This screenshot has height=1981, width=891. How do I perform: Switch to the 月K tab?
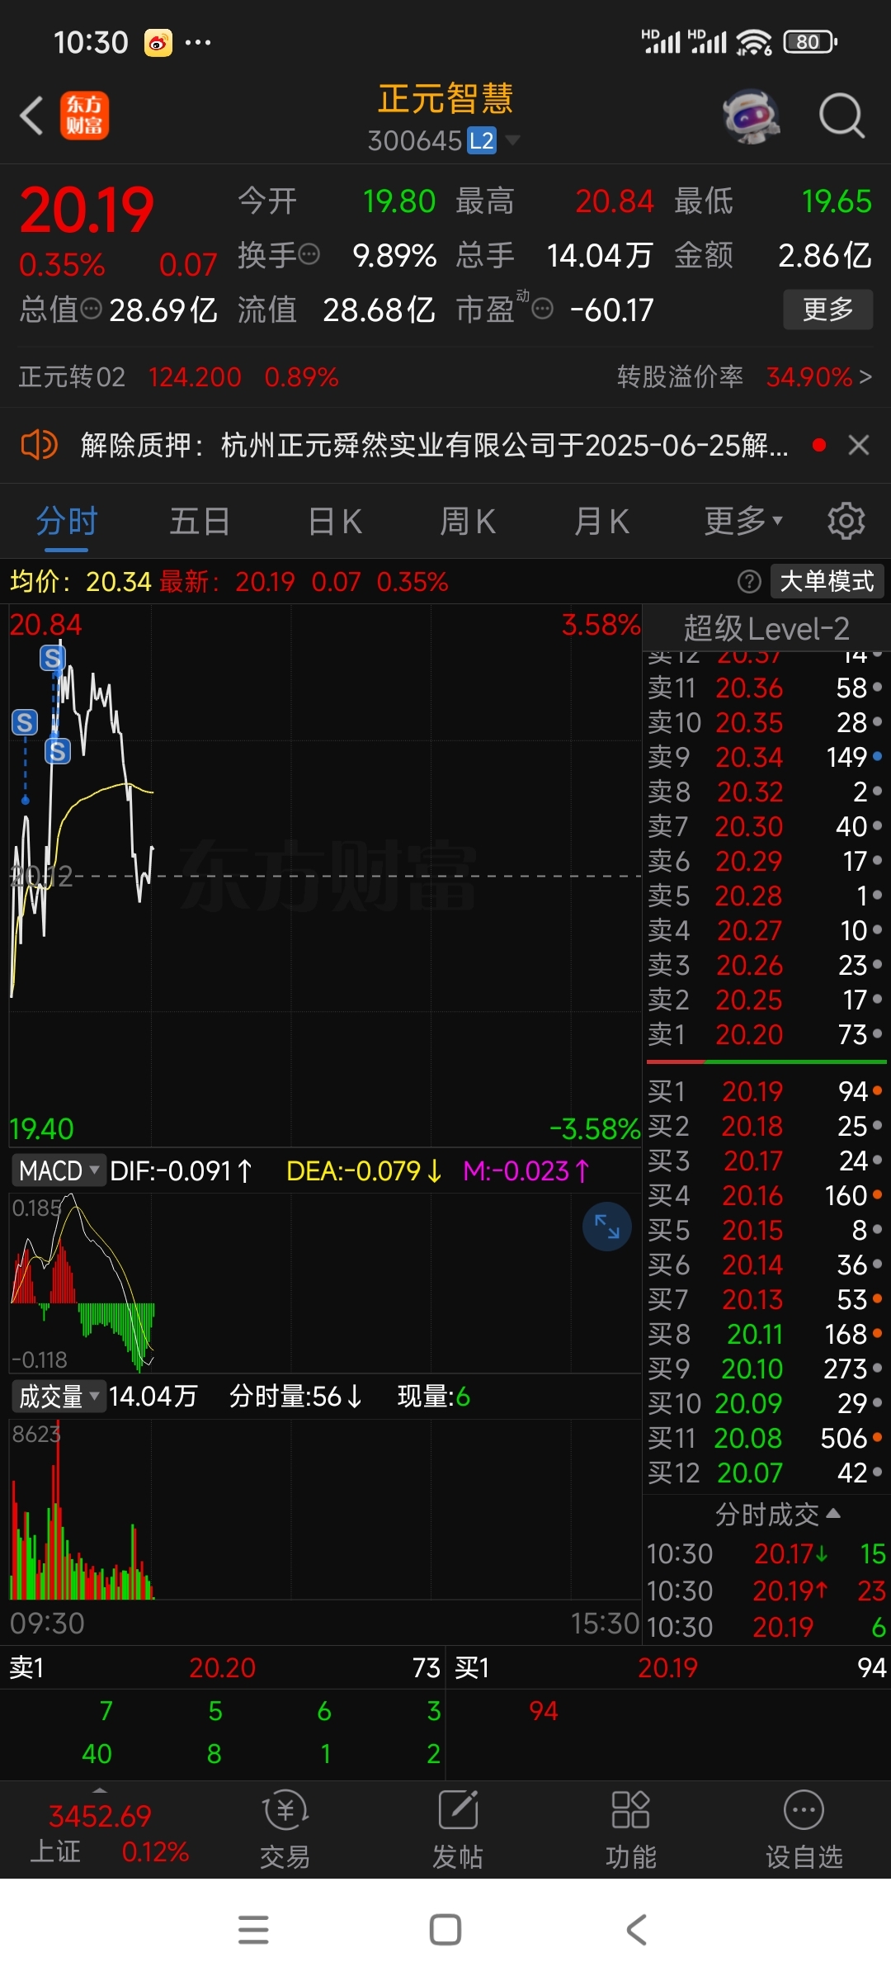click(x=601, y=522)
